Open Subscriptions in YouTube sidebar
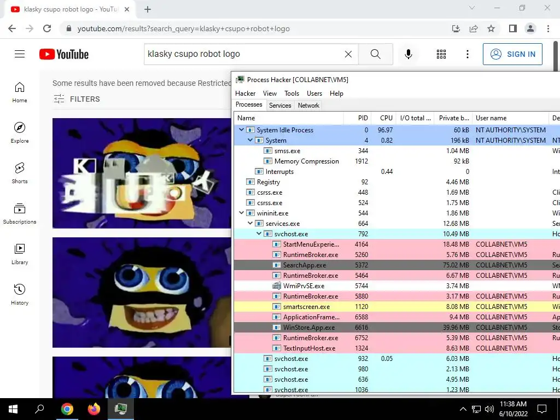The width and height of the screenshot is (560, 420). coord(20,214)
